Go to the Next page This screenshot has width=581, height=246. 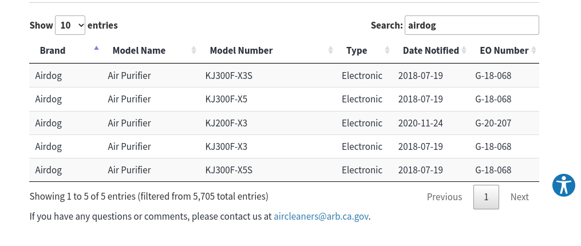pos(520,197)
